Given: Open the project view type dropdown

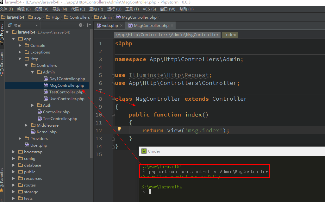Looking at the screenshot, I should [x=37, y=25].
